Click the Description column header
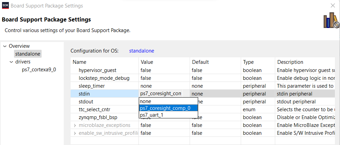Screen dimensions: 340x145 (x=290, y=62)
